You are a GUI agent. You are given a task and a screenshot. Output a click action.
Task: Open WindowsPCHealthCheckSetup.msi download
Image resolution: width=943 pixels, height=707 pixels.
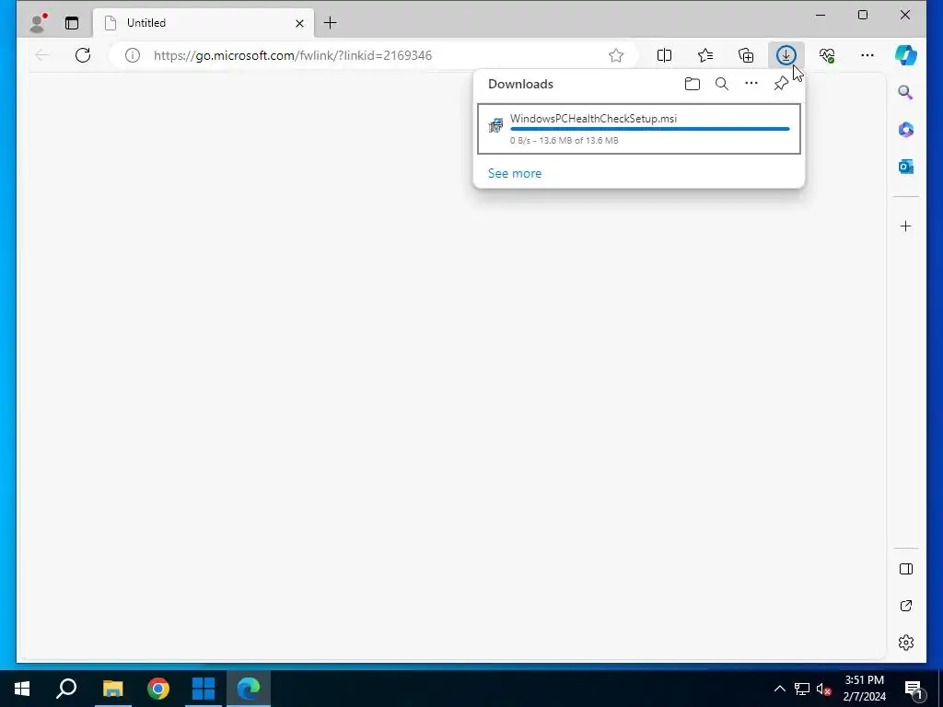[639, 129]
